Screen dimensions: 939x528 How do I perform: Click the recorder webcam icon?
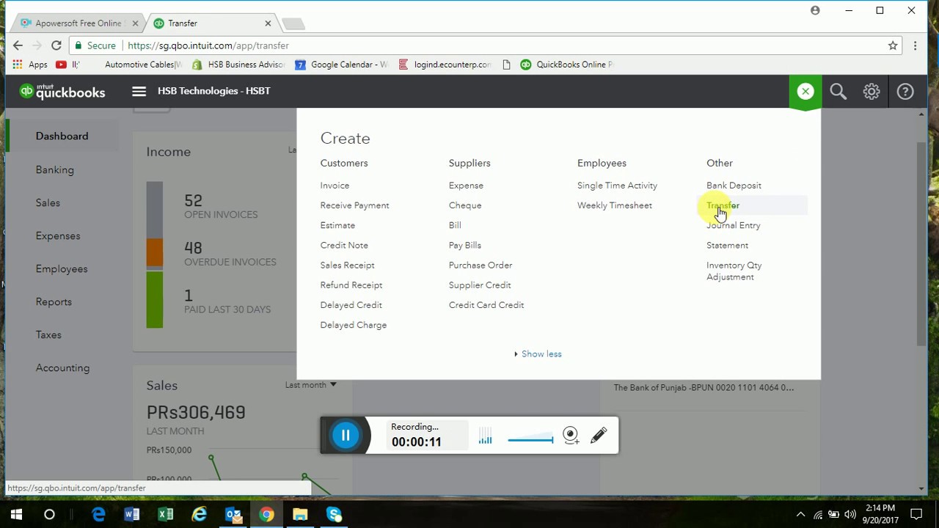click(571, 436)
